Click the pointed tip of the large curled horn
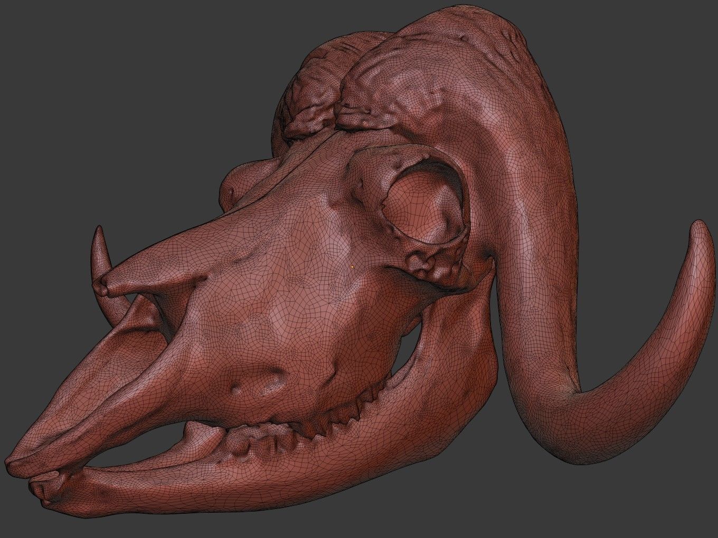 point(700,226)
